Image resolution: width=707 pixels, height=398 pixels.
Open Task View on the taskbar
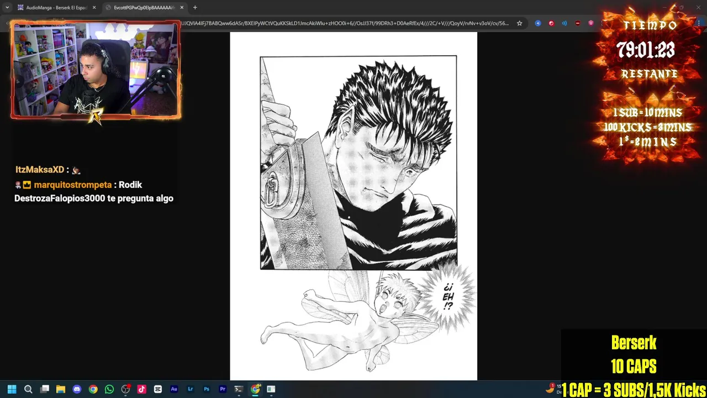45,389
